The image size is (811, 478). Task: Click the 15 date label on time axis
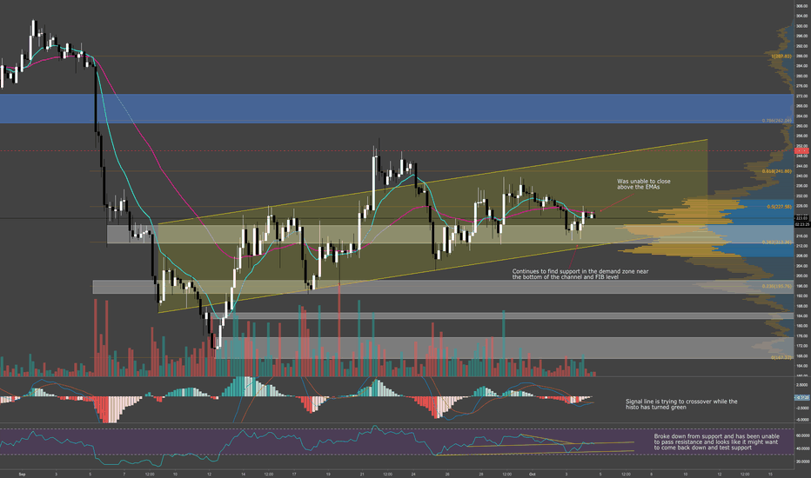(770, 474)
